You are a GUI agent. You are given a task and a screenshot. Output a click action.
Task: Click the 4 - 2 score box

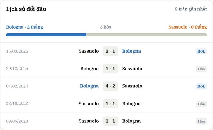[x=110, y=86]
